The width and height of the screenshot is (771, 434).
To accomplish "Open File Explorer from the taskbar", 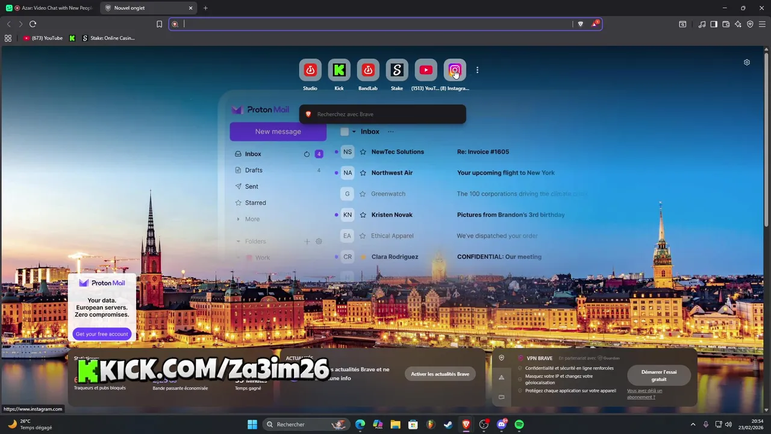I will pyautogui.click(x=395, y=424).
